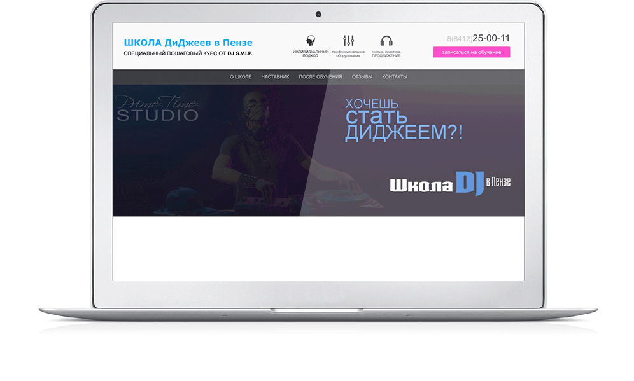
Task: Click the "ШКОЛА ДиДжеев в Пензе" site title
Action: point(188,43)
